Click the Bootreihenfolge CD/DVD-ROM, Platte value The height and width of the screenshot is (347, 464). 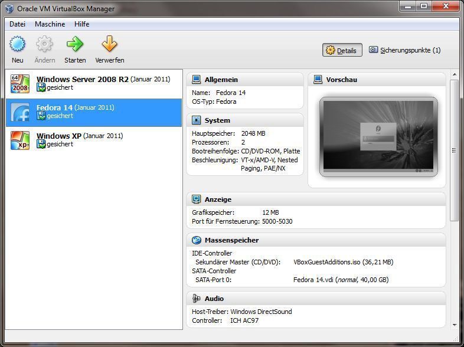[270, 151]
